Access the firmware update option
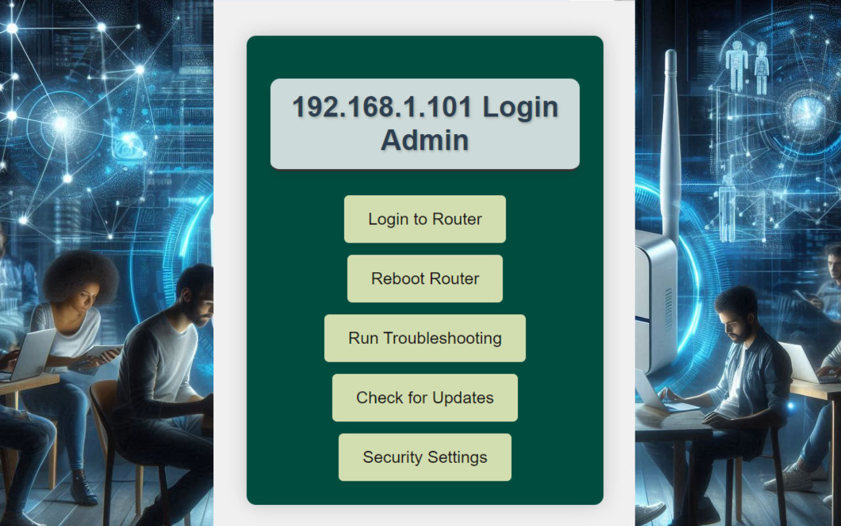 pyautogui.click(x=424, y=397)
